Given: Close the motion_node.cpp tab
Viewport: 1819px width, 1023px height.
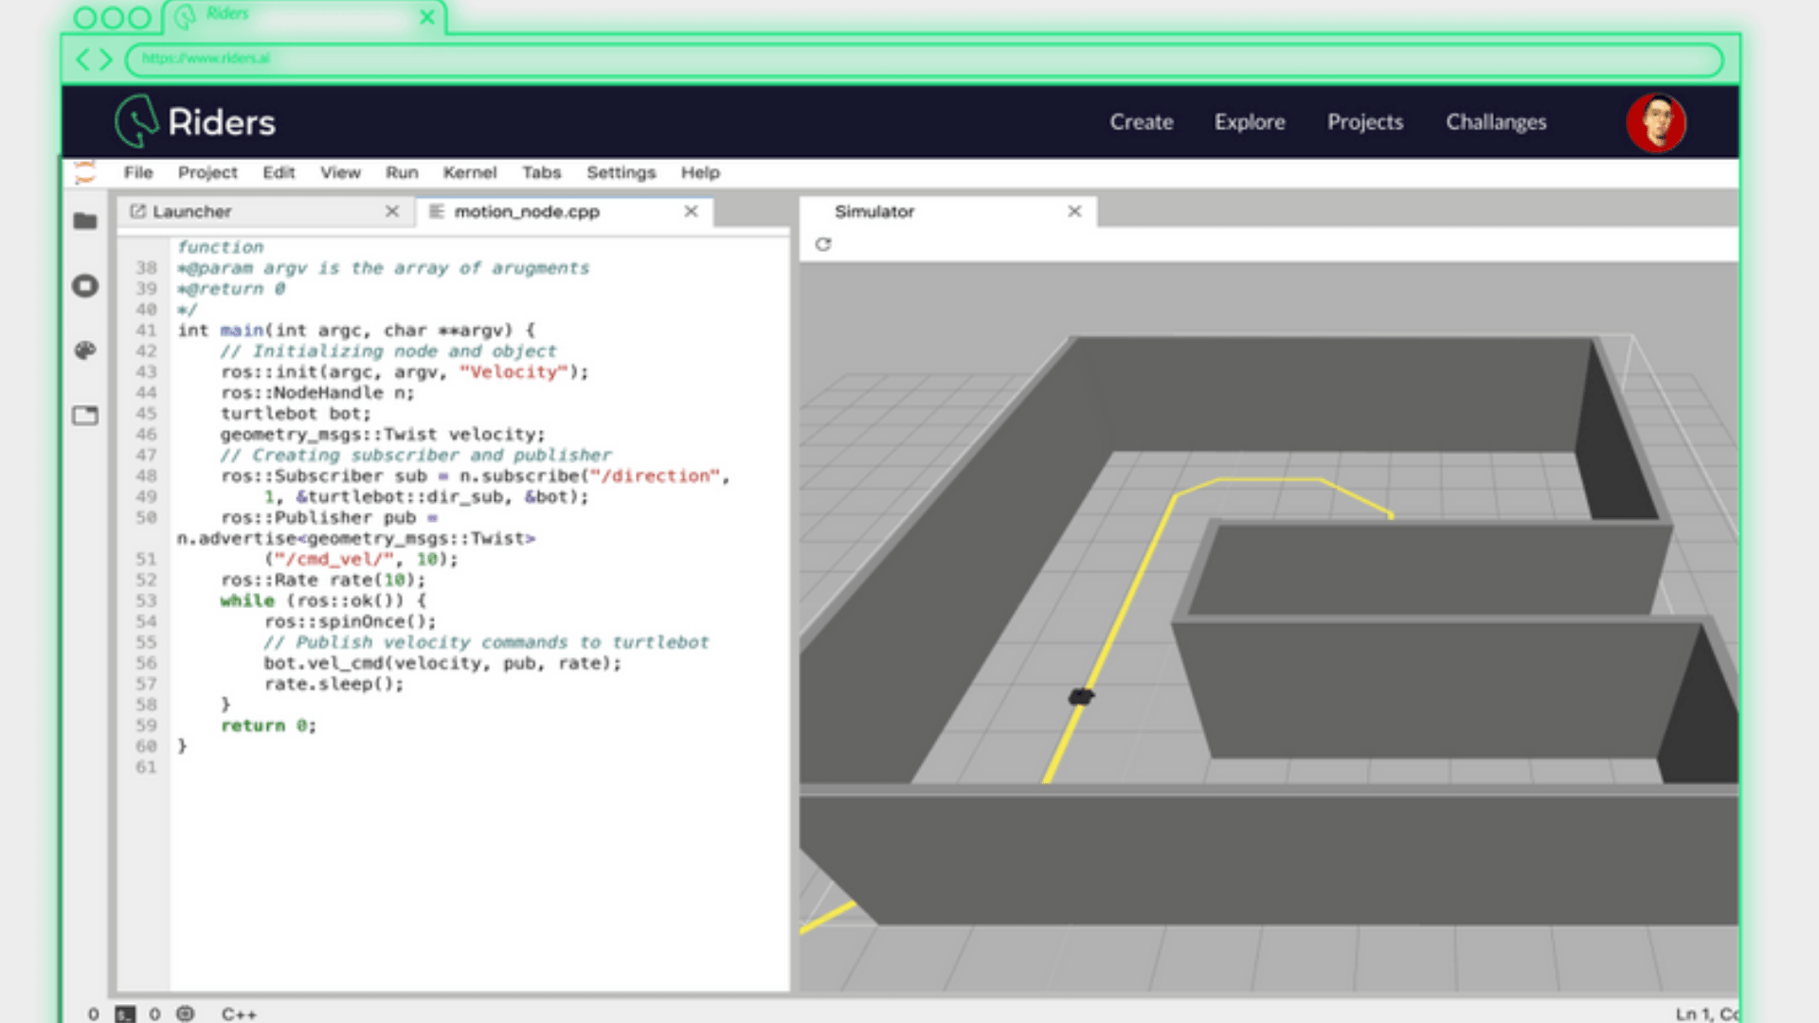Looking at the screenshot, I should click(x=691, y=211).
